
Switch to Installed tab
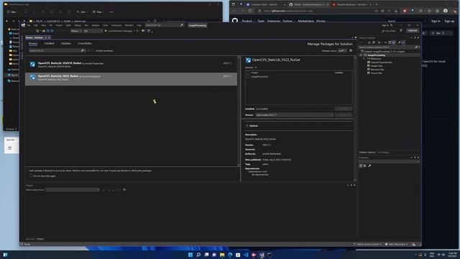coord(49,43)
